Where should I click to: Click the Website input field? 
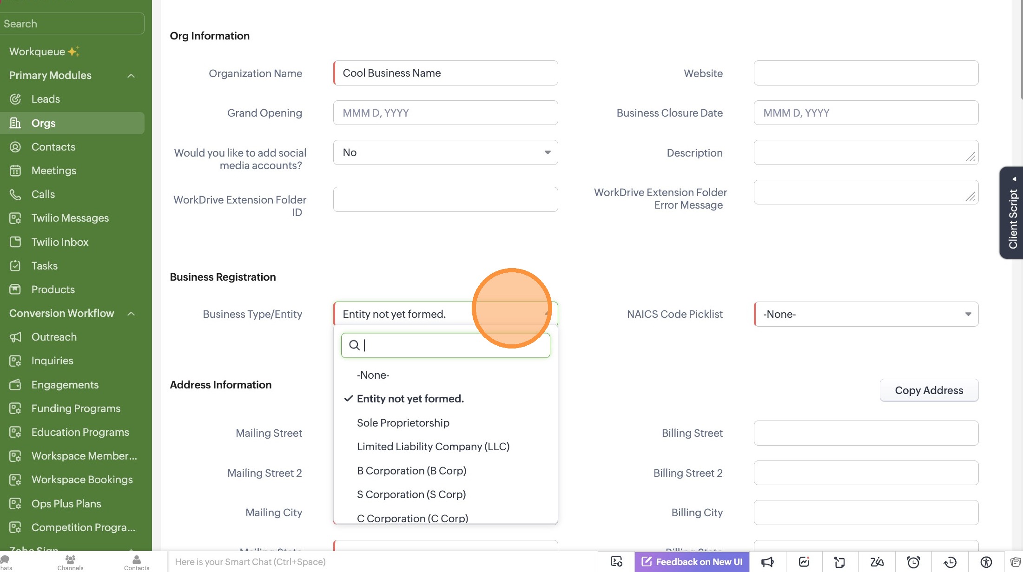pyautogui.click(x=866, y=73)
